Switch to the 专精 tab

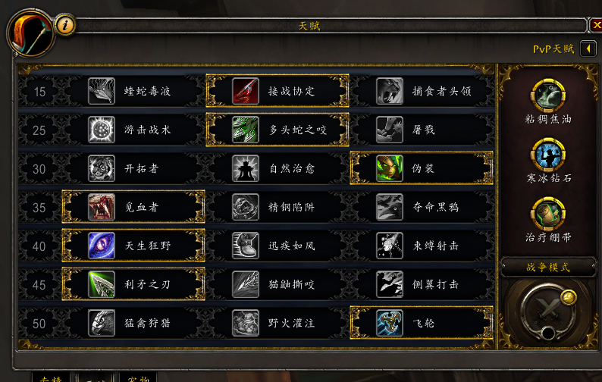[x=50, y=377]
